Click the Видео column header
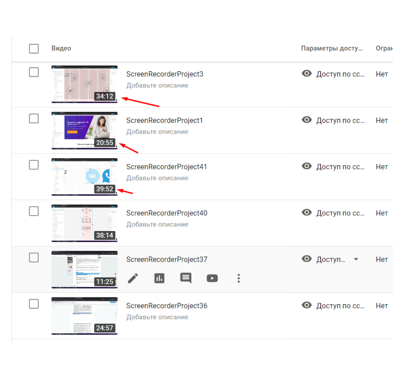 point(61,49)
